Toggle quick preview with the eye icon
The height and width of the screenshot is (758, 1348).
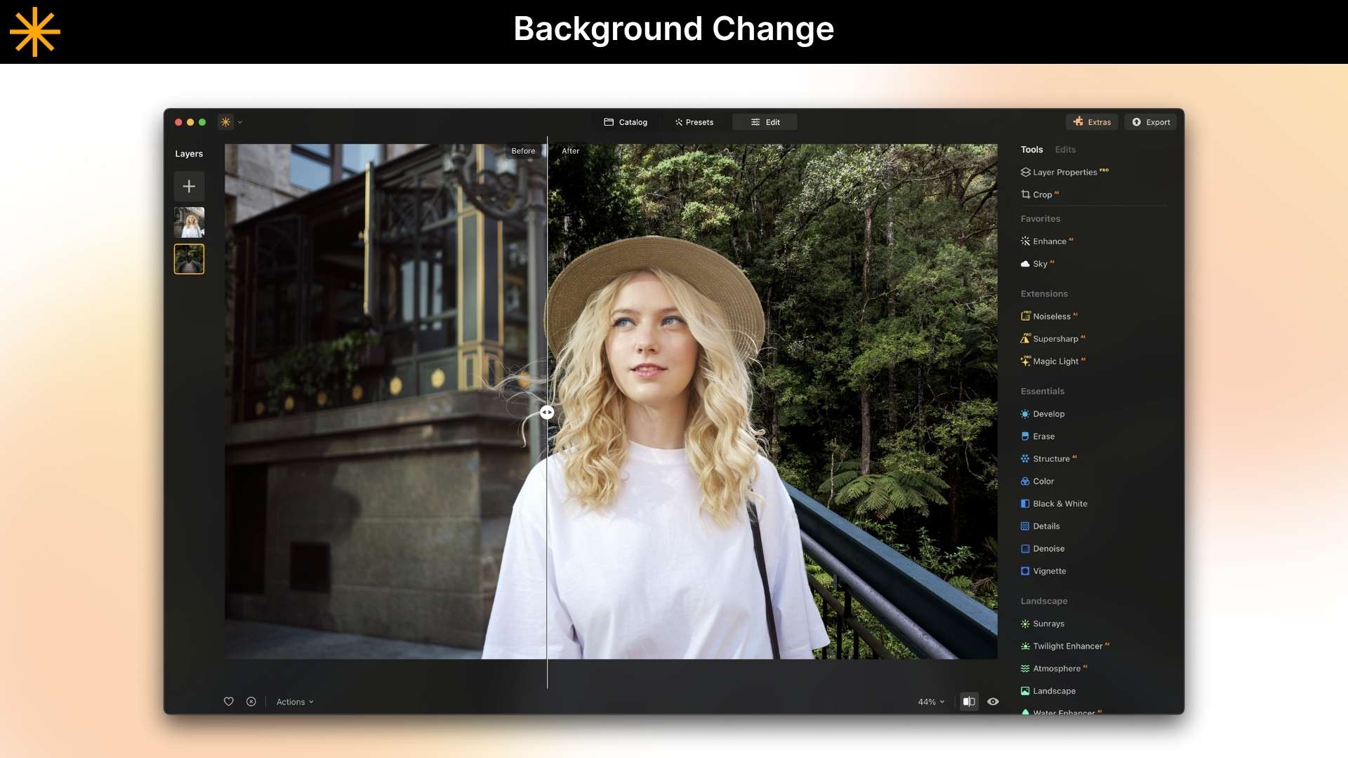tap(992, 701)
